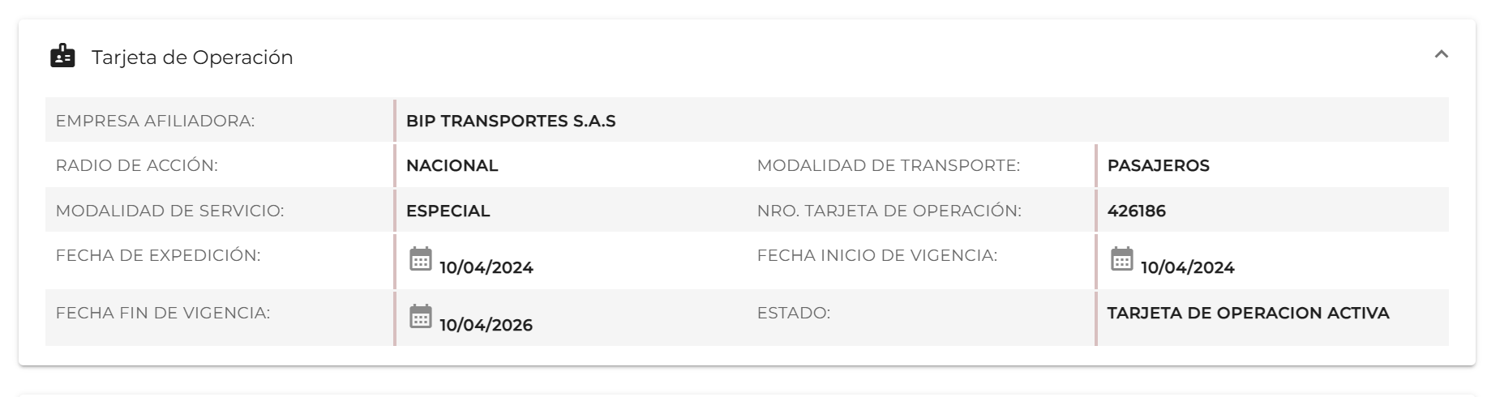Collapse the Tarjeta de Operación panel chevron
The height and width of the screenshot is (397, 1487).
[x=1441, y=55]
